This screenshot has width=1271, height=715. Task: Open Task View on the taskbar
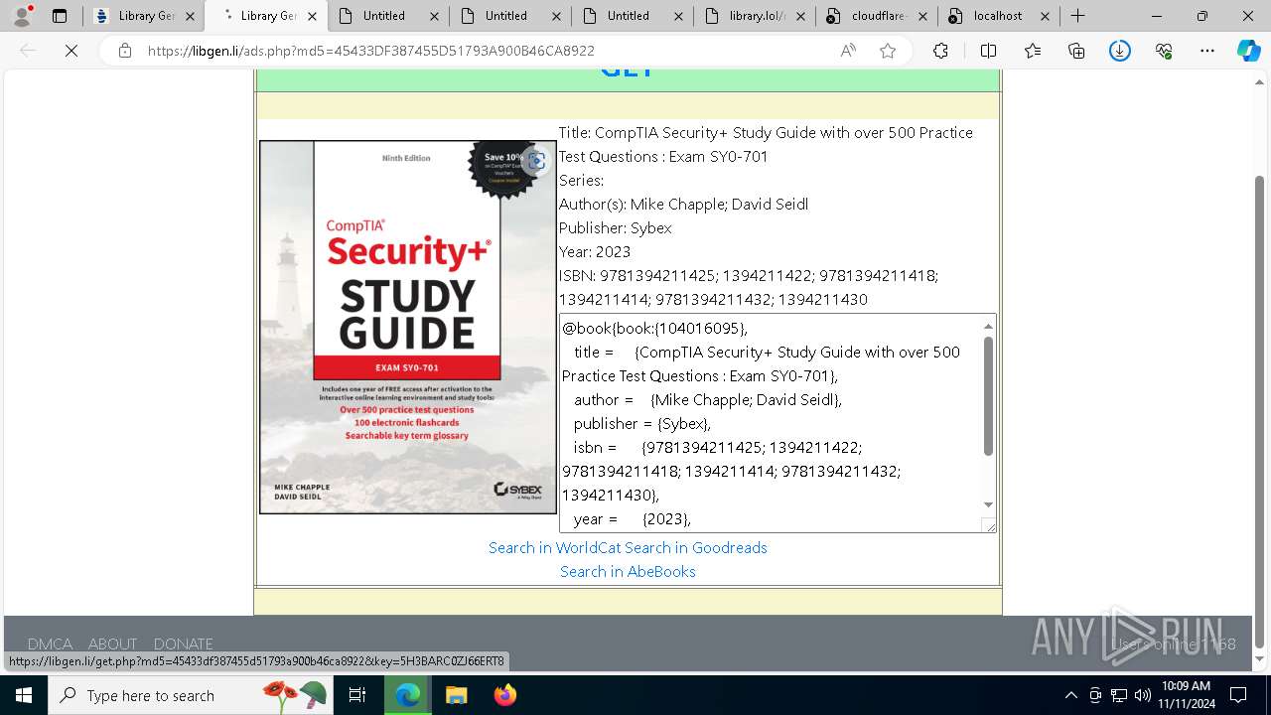tap(357, 695)
